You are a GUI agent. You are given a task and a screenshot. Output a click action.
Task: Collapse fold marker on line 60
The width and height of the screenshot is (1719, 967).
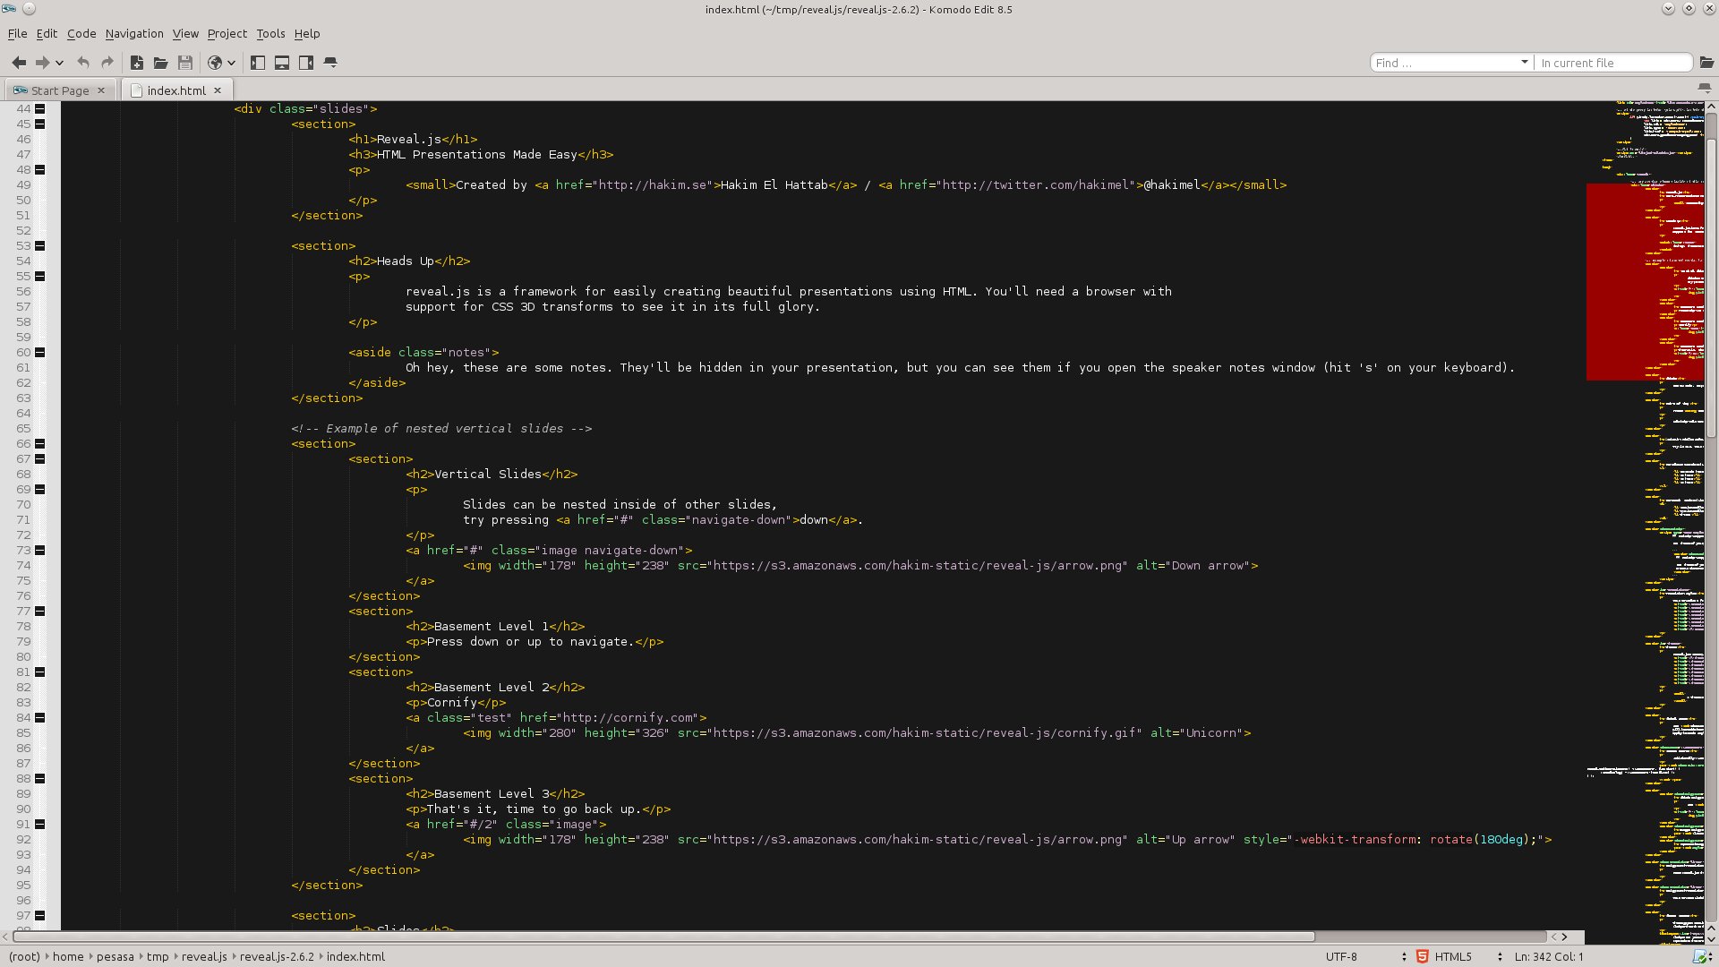tap(40, 352)
